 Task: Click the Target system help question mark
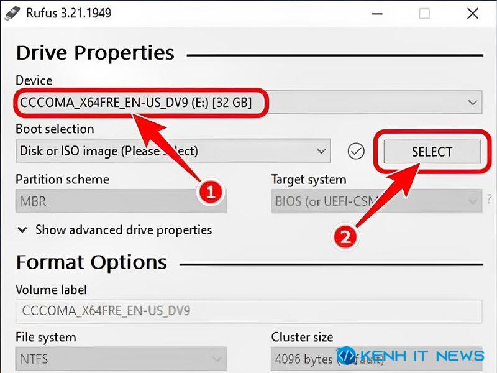point(490,200)
